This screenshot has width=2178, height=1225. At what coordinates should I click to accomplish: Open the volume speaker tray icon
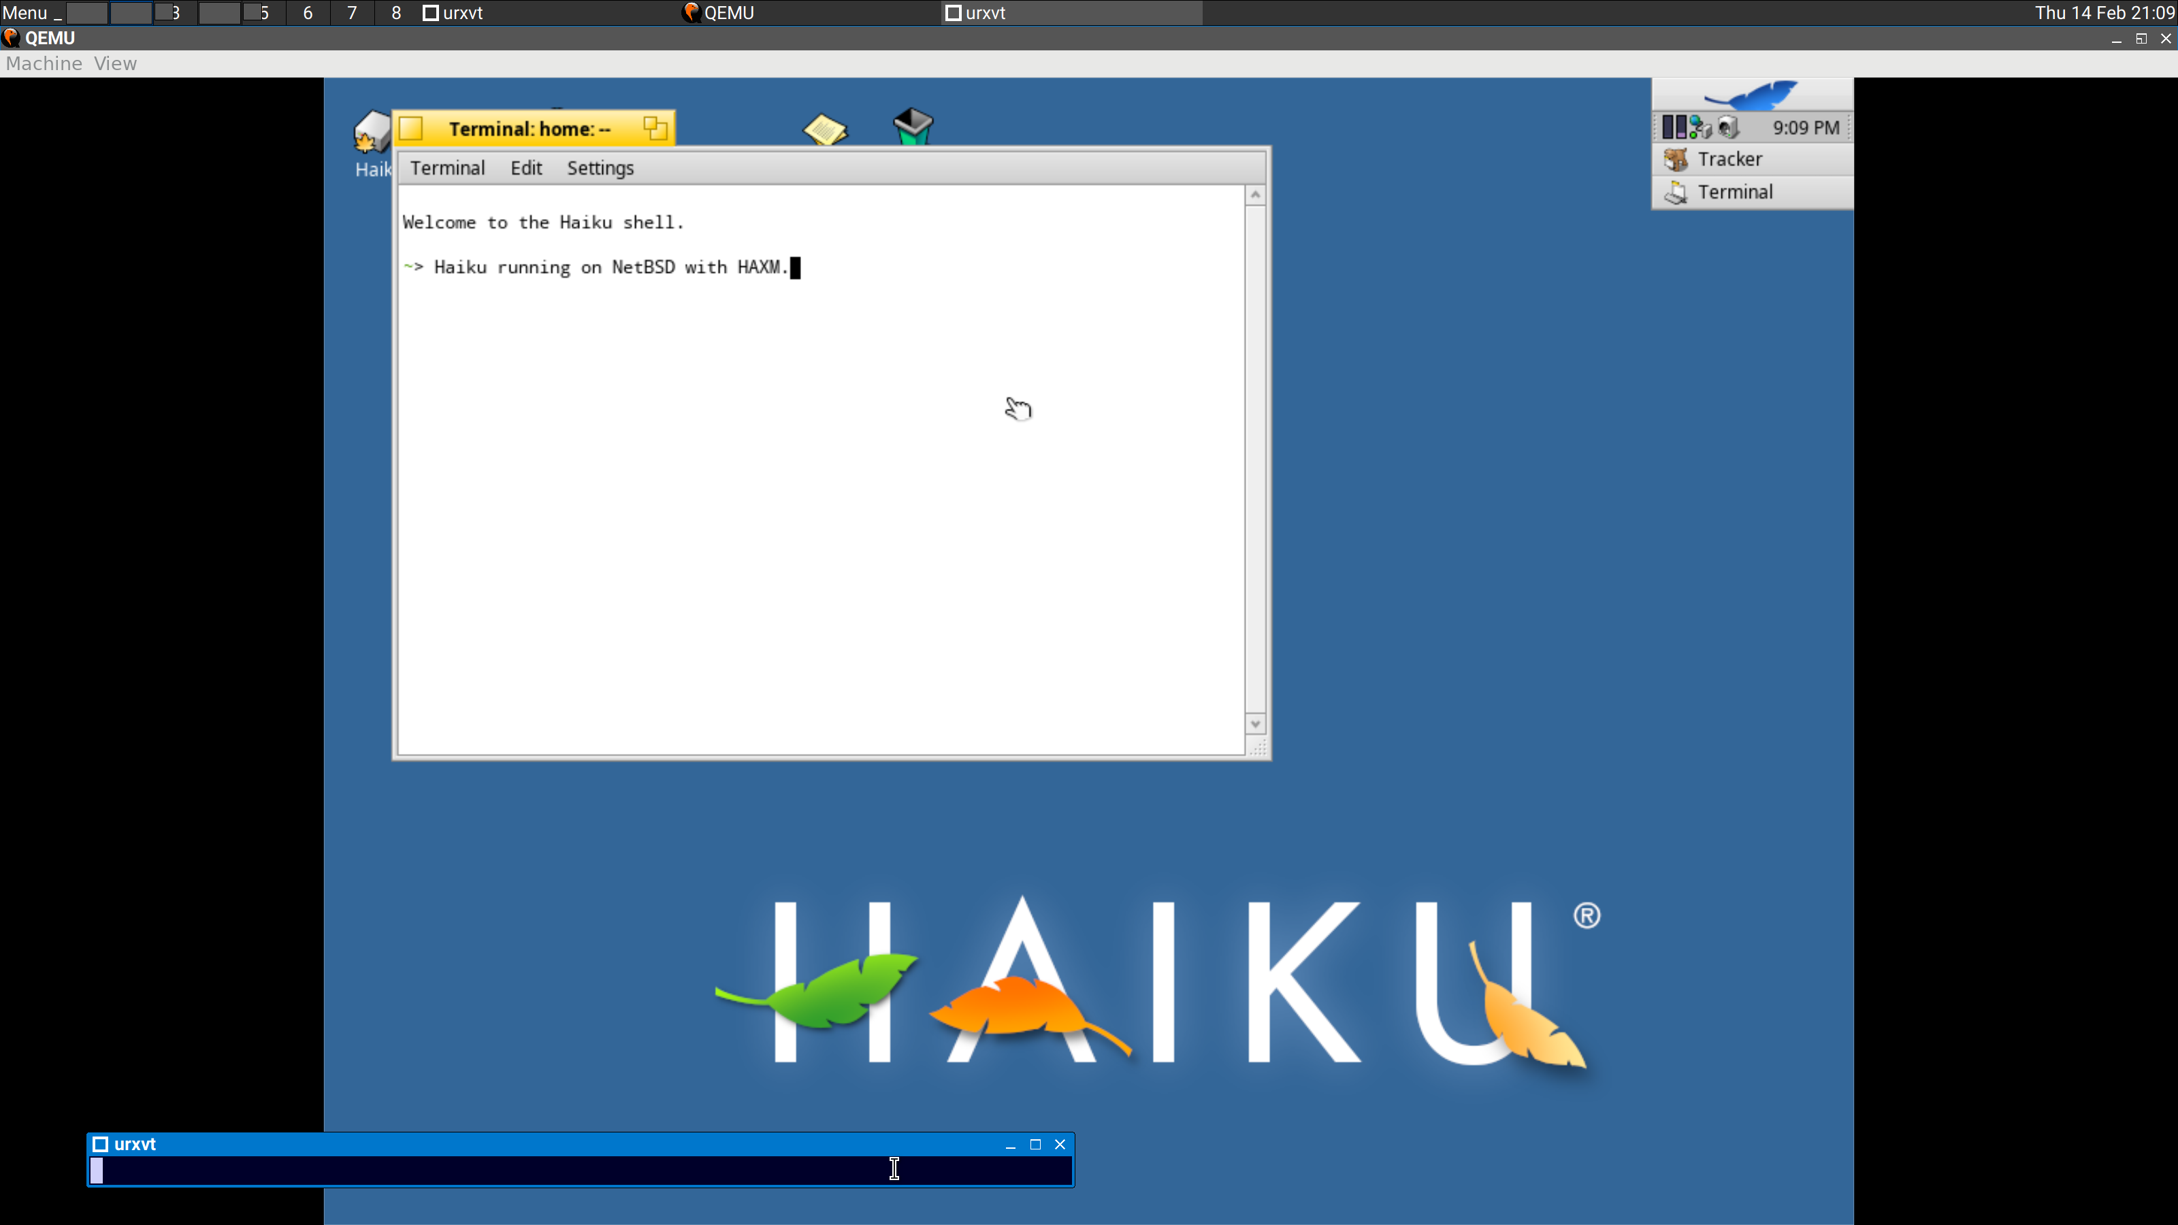[1729, 128]
